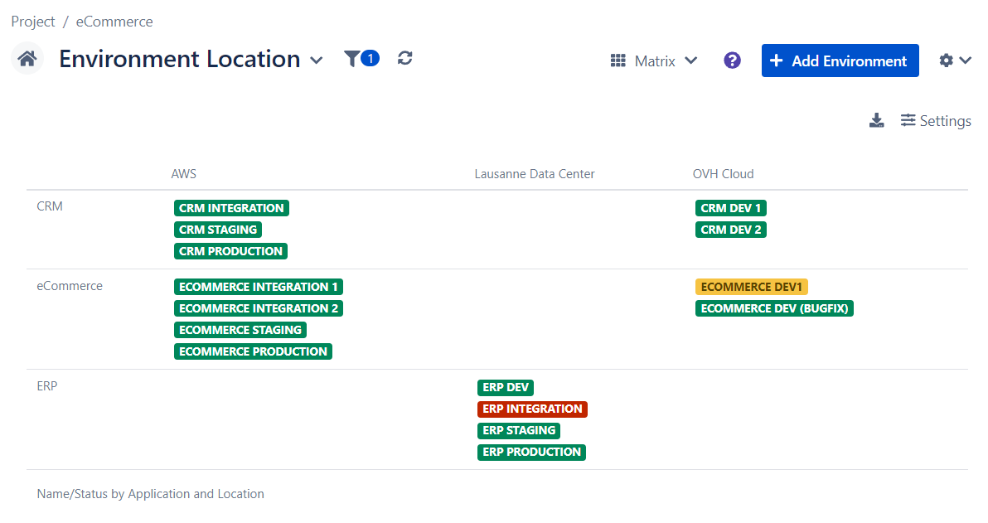Screen dimensions: 988x523
Task: Open the CRM DEV 2 environment
Action: [730, 230]
